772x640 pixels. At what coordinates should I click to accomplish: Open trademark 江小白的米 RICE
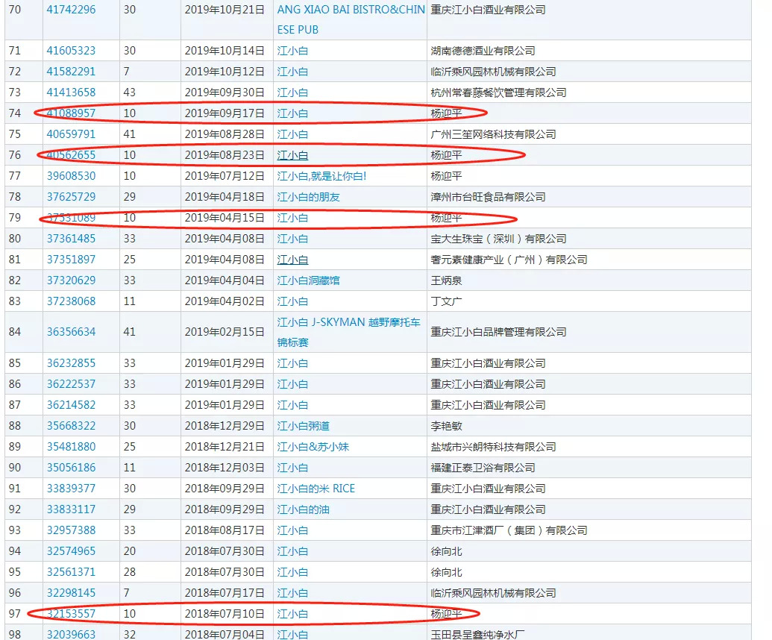coord(316,489)
